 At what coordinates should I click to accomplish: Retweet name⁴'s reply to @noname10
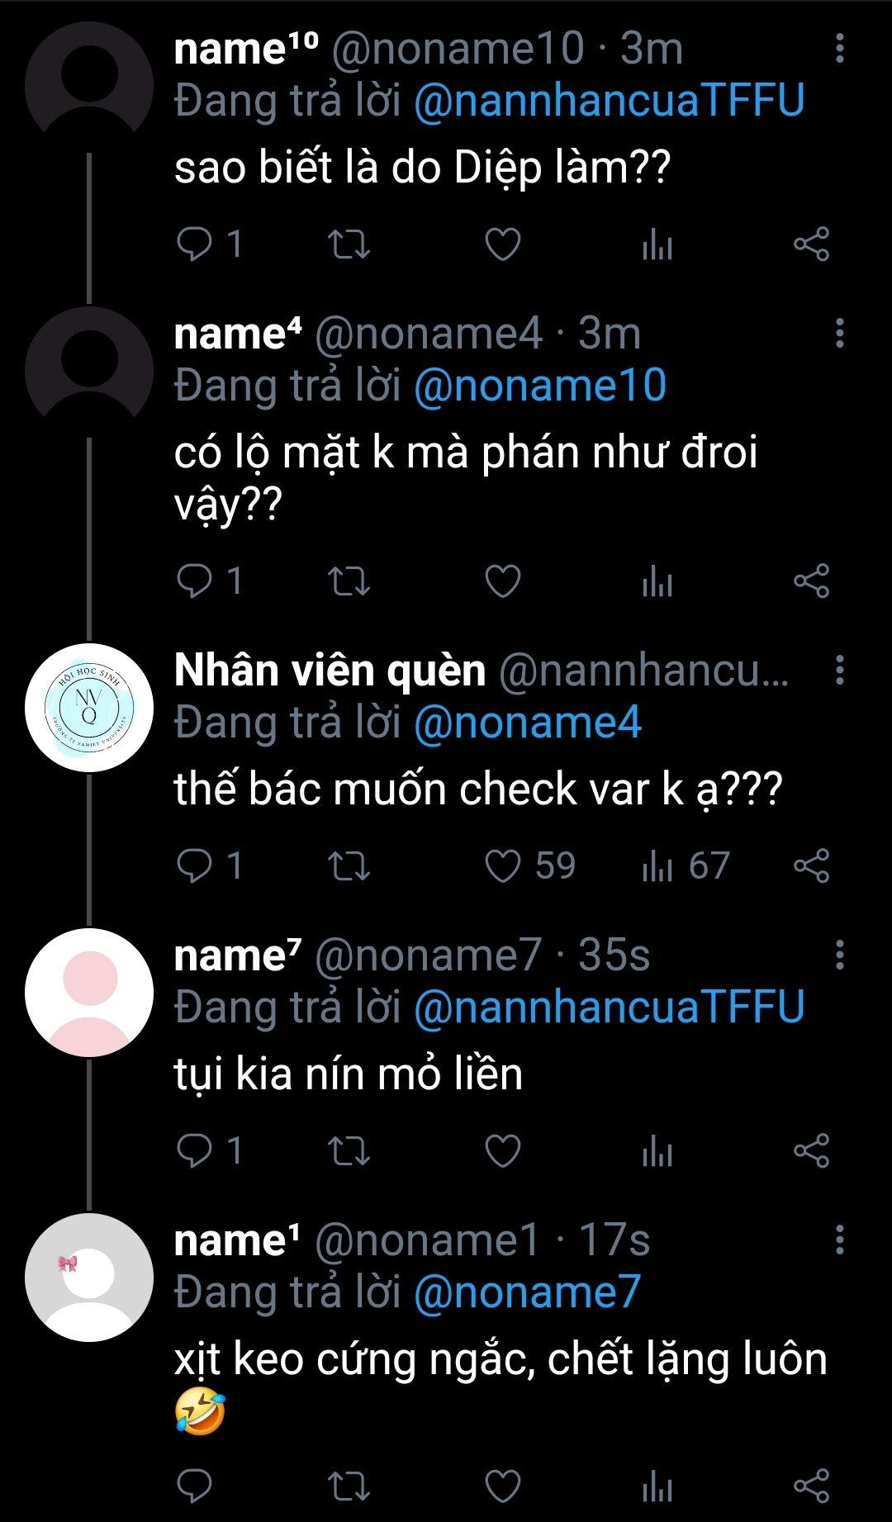349,581
